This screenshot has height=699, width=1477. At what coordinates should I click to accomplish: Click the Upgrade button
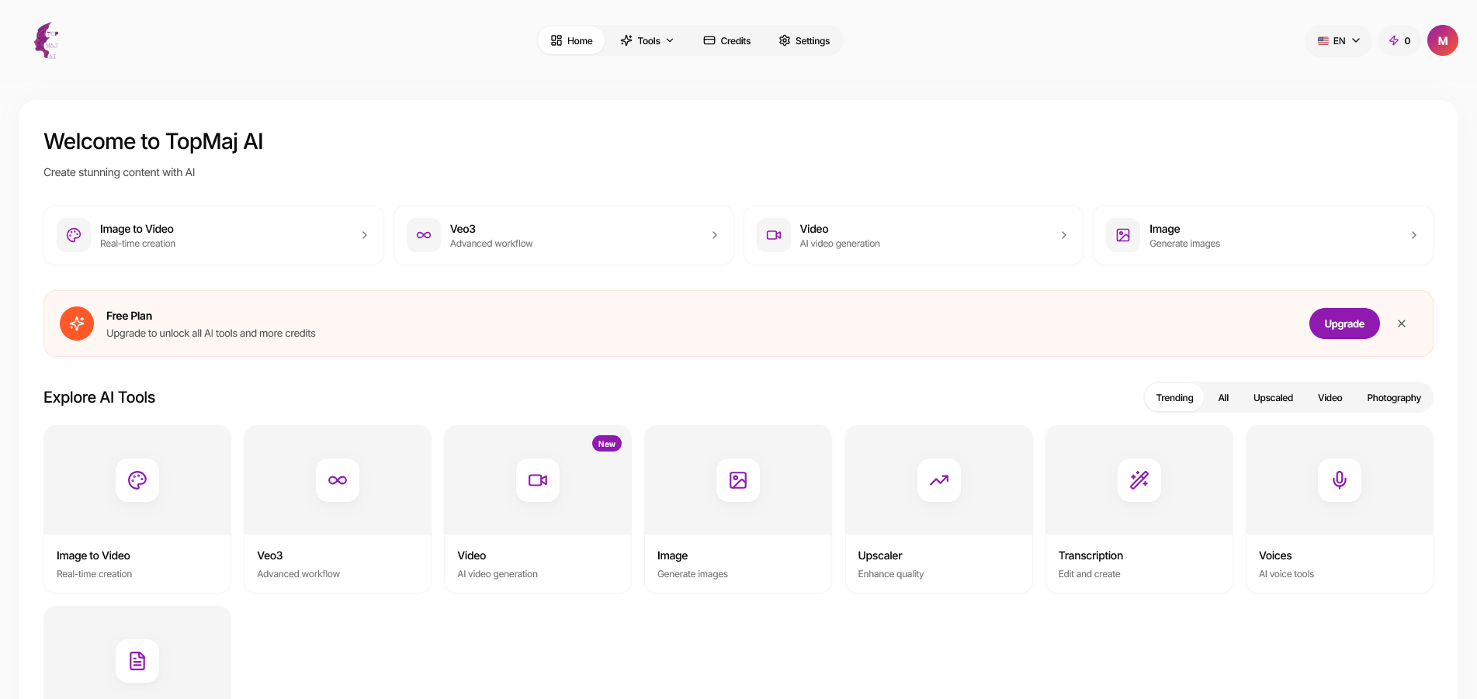(x=1344, y=324)
